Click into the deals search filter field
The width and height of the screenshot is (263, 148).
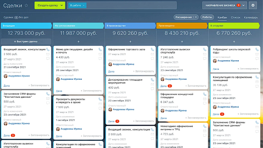click(x=131, y=5)
